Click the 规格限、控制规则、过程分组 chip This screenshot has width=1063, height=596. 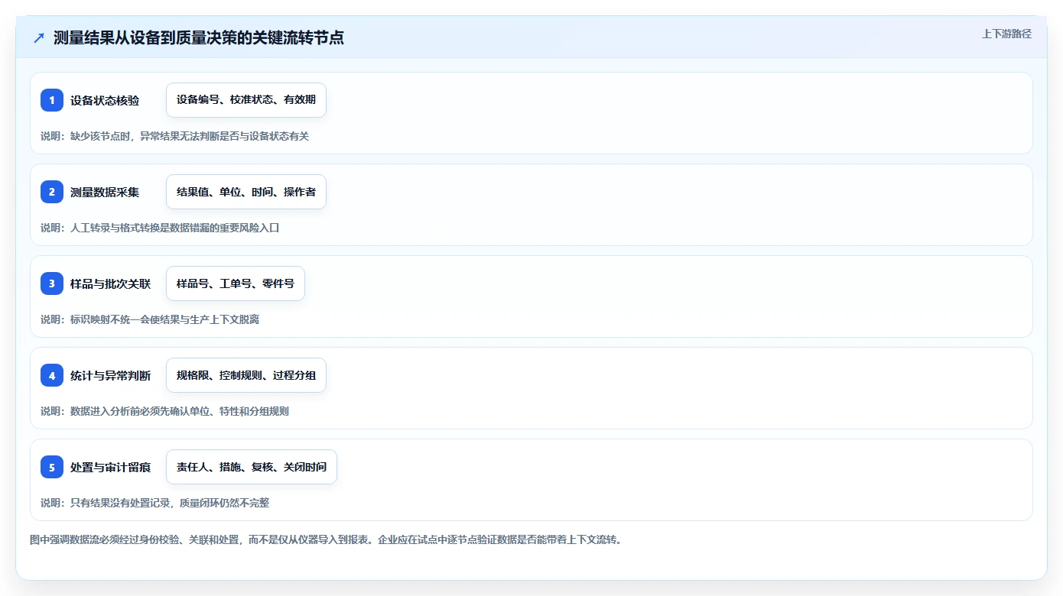pyautogui.click(x=246, y=375)
